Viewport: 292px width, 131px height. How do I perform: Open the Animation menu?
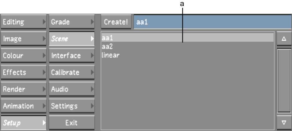(23, 106)
